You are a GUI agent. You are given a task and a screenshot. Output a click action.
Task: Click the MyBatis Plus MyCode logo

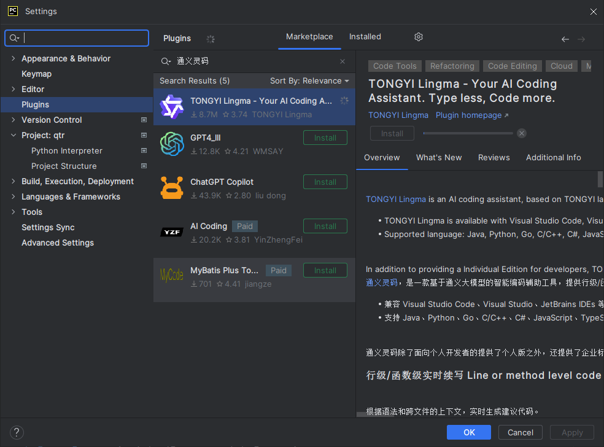[172, 275]
